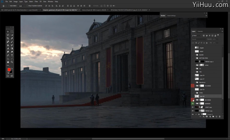Show the BG HORSE group visibility

coord(193,100)
